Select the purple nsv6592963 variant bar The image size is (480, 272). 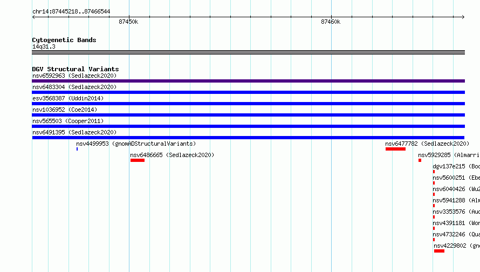(x=248, y=81)
